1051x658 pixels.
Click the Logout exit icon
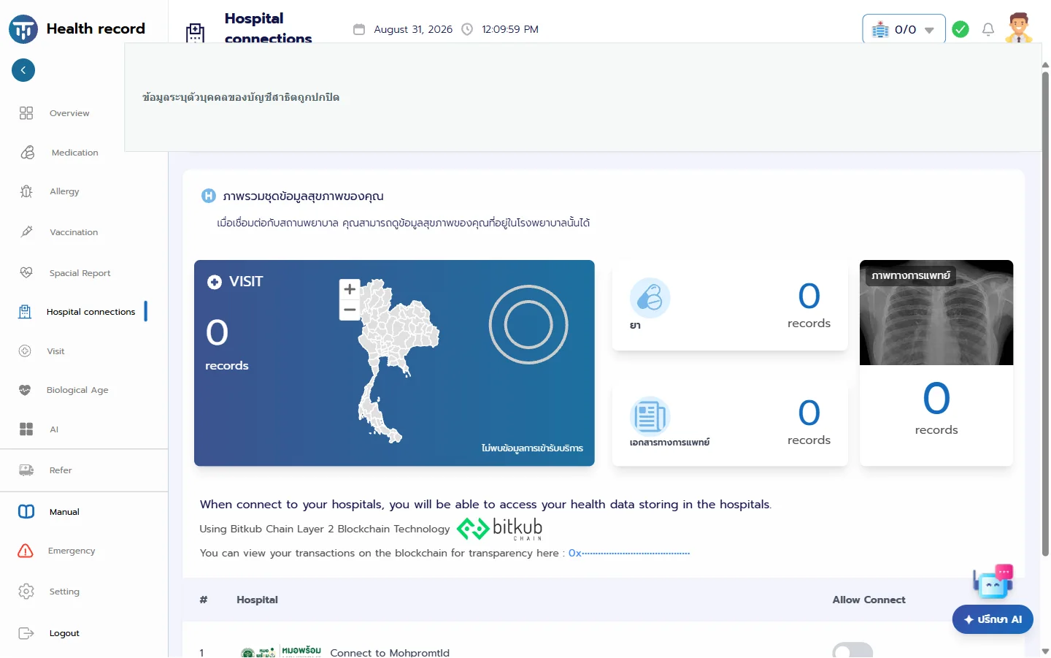[26, 633]
